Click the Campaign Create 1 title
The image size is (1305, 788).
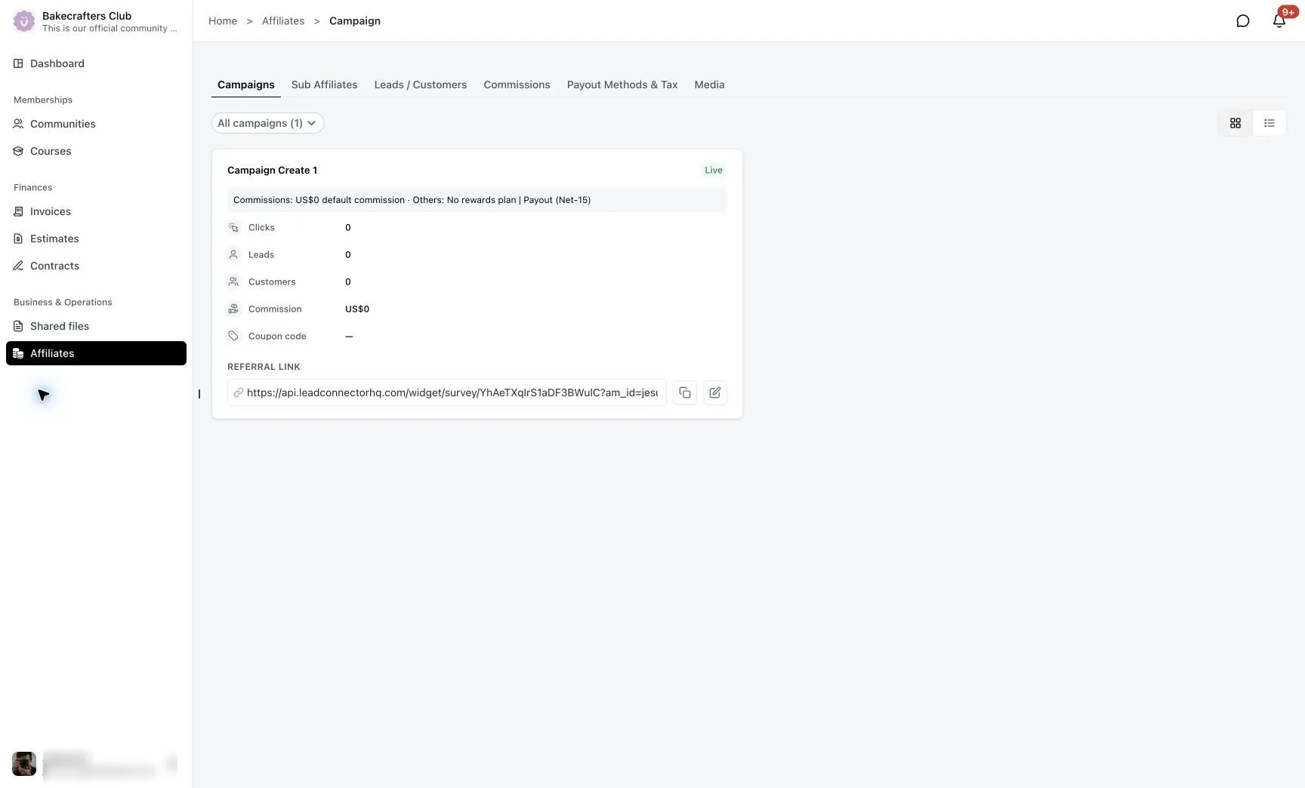(272, 171)
